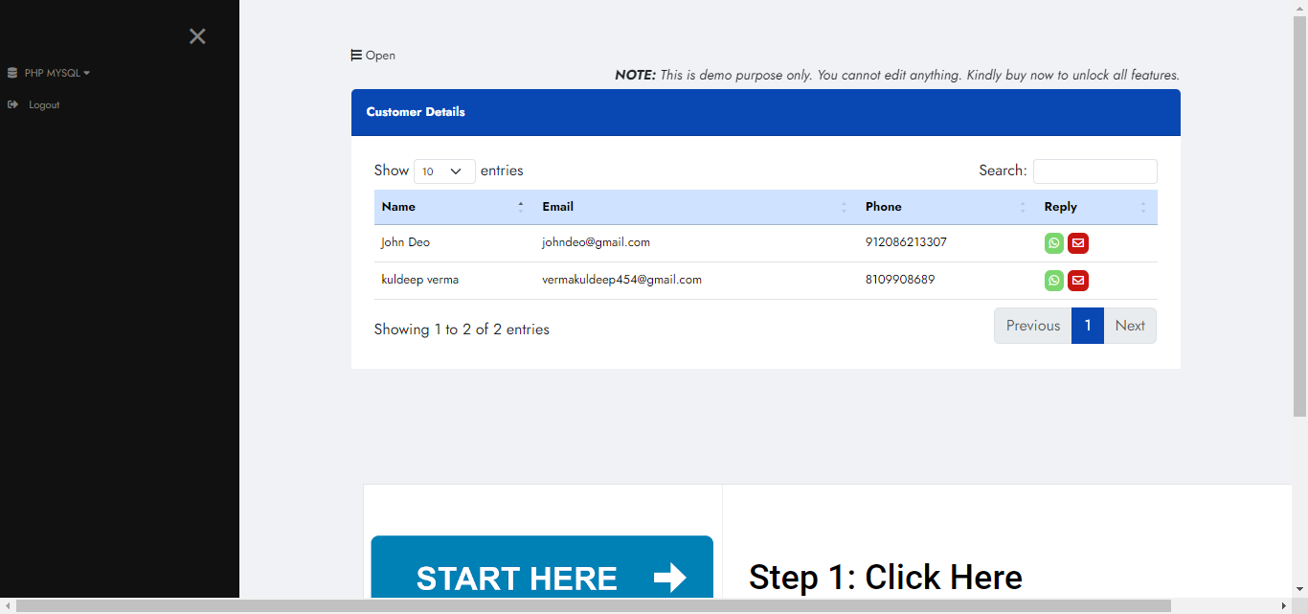This screenshot has height=614, width=1308.
Task: Click the Logout door icon in sidebar
Action: pyautogui.click(x=12, y=104)
